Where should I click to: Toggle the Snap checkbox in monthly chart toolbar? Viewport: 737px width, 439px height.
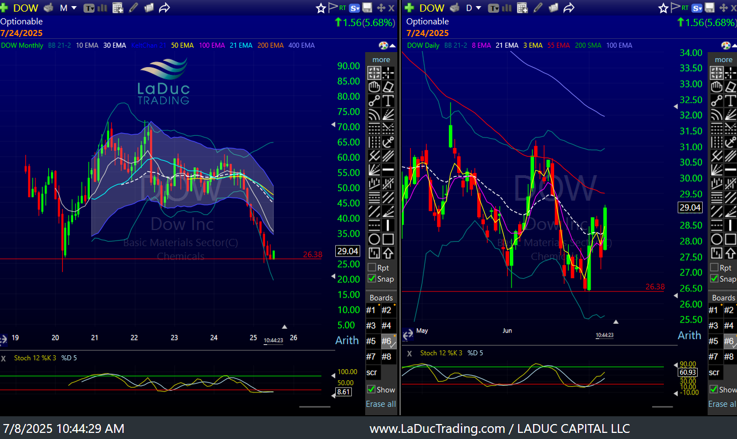click(x=371, y=279)
